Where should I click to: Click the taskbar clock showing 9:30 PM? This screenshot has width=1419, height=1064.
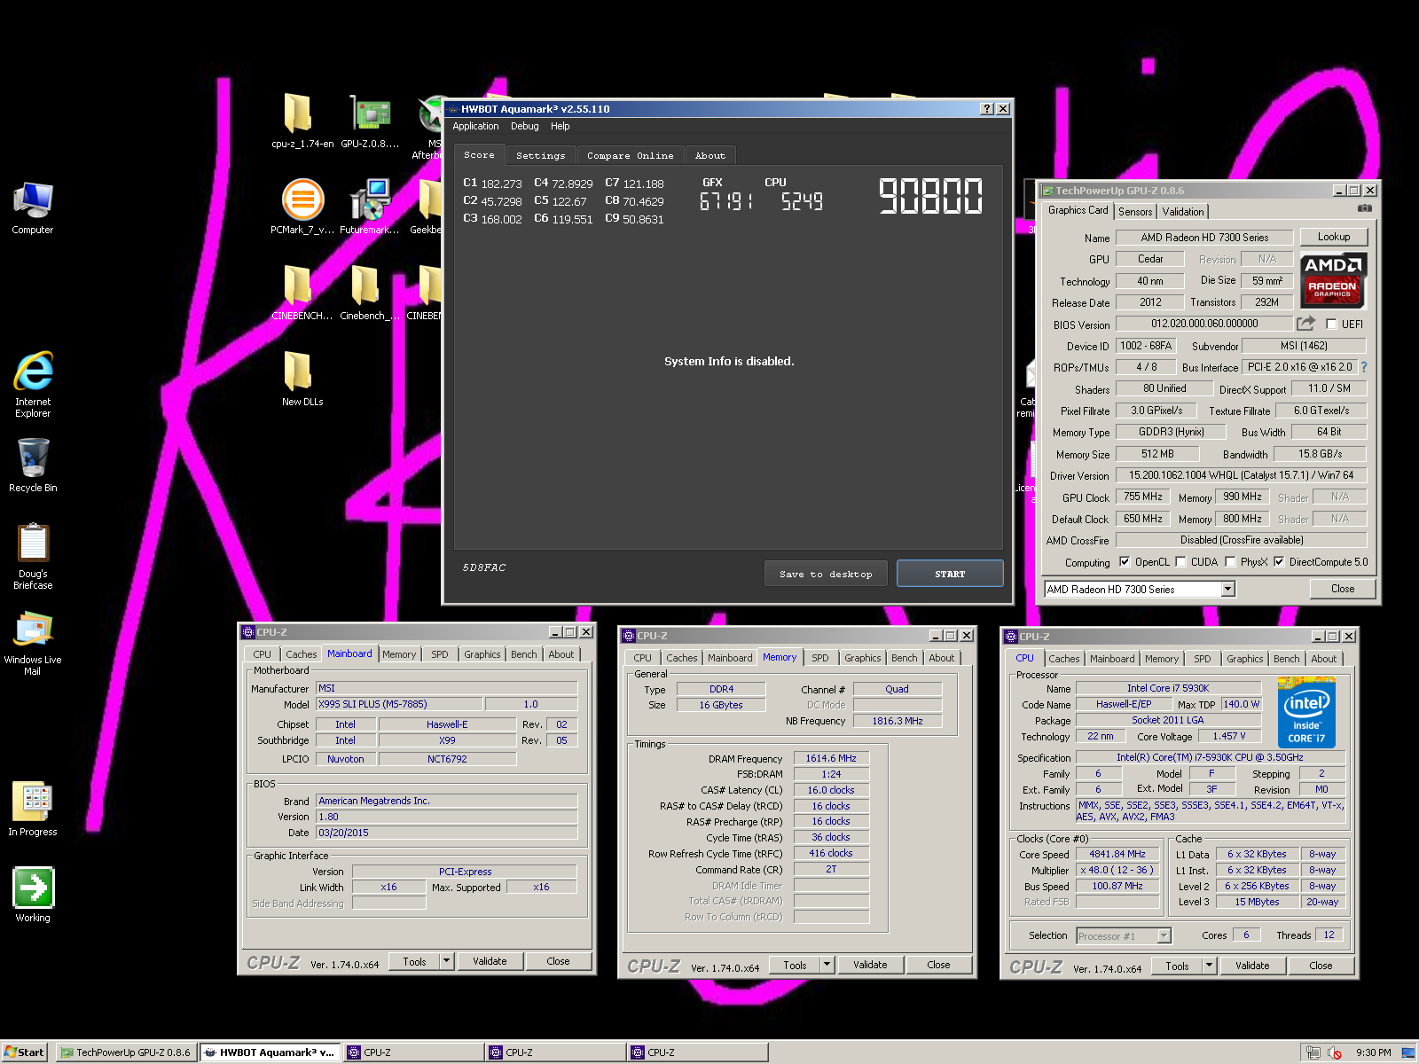click(1373, 1052)
